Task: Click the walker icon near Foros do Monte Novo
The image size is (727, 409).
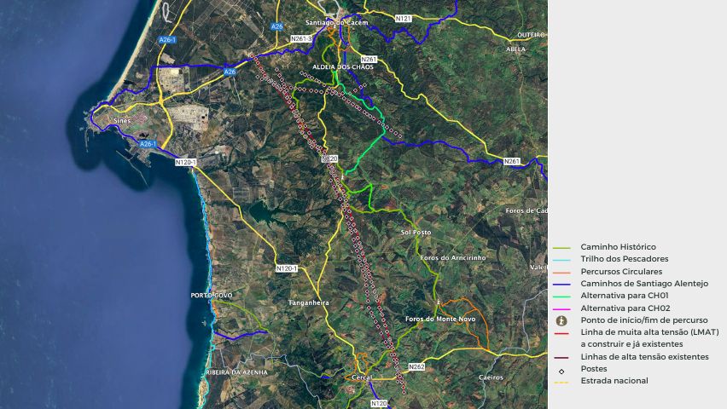Action: tap(438, 302)
